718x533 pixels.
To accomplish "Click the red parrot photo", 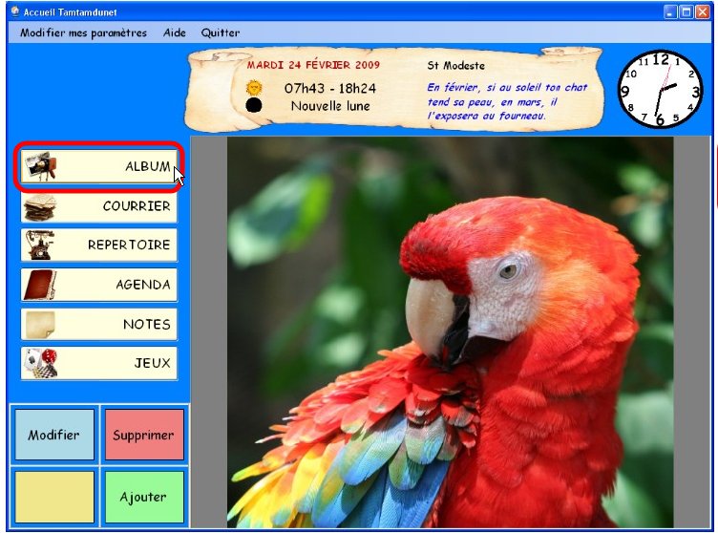I will pos(451,332).
